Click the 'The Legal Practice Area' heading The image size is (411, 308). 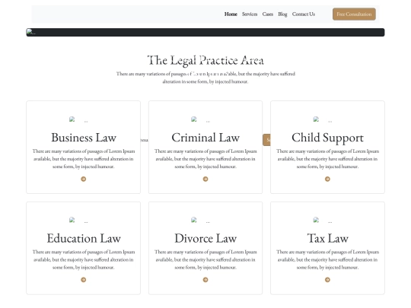coord(205,61)
